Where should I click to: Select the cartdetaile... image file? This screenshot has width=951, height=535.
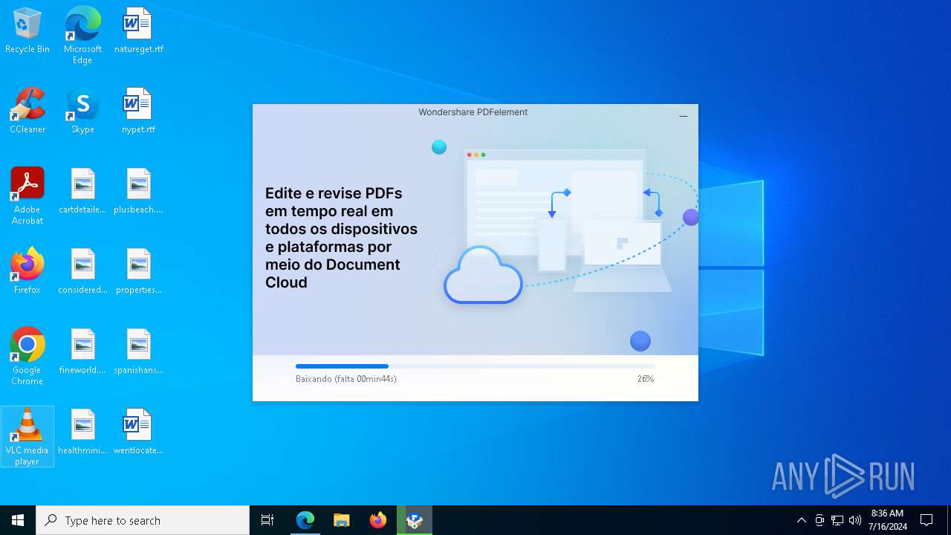click(82, 192)
